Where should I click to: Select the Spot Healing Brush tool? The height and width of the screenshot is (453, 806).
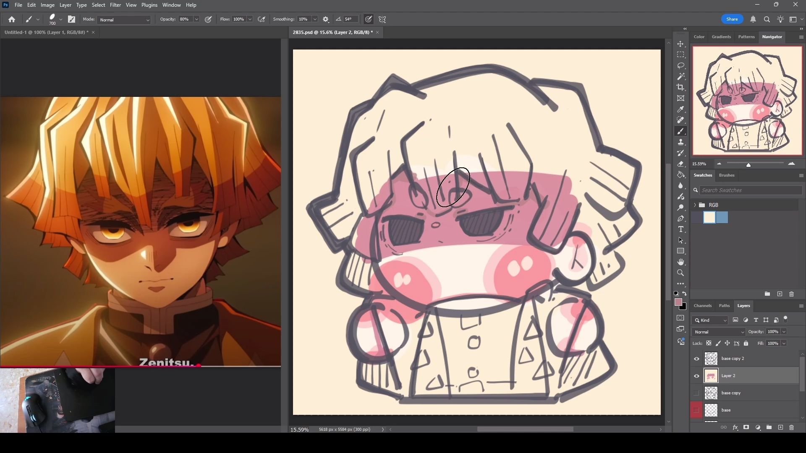[680, 120]
